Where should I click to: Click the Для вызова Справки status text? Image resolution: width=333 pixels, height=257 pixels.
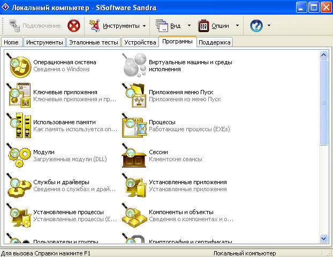point(46,253)
